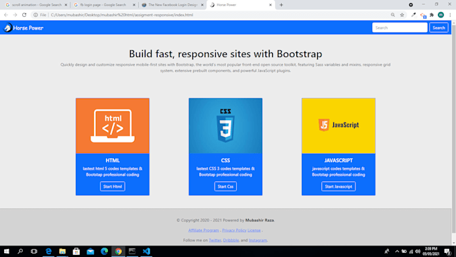Close the New Facebook Login Design tab
The width and height of the screenshot is (456, 257).
[203, 5]
